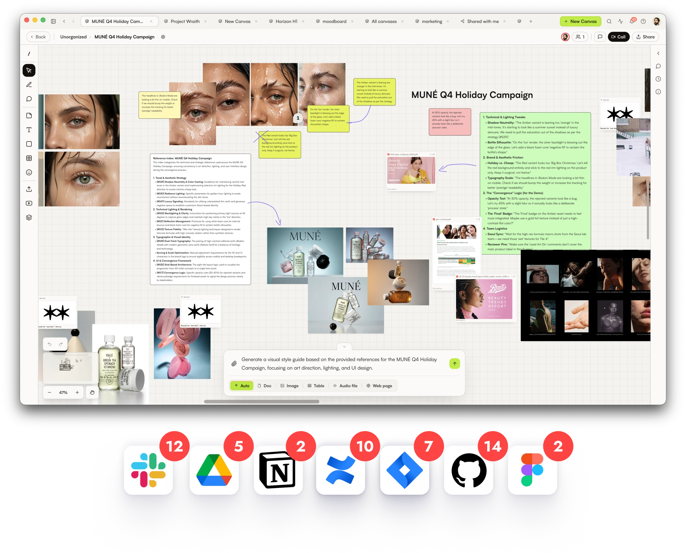The image size is (686, 553).
Task: Switch to the New Canvas tab
Action: coord(238,21)
